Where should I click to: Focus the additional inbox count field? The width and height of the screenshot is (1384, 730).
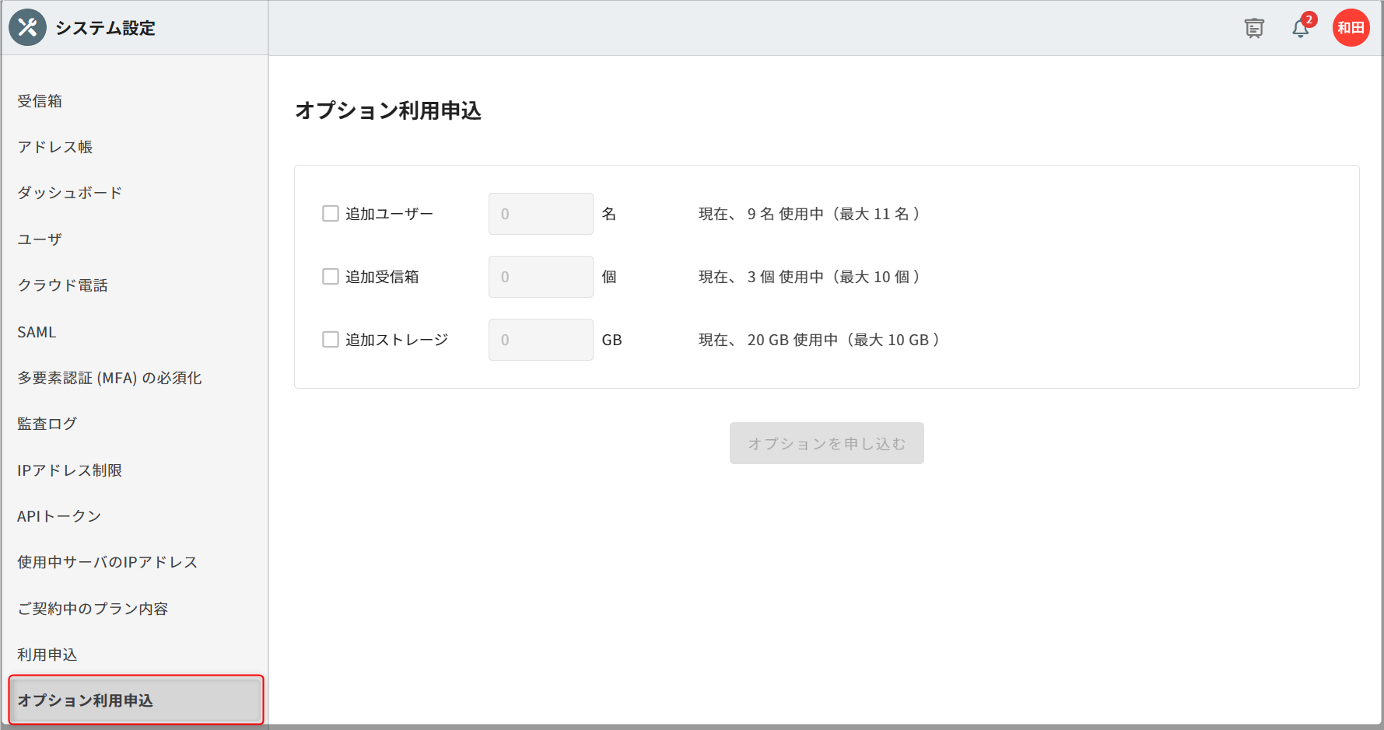541,277
